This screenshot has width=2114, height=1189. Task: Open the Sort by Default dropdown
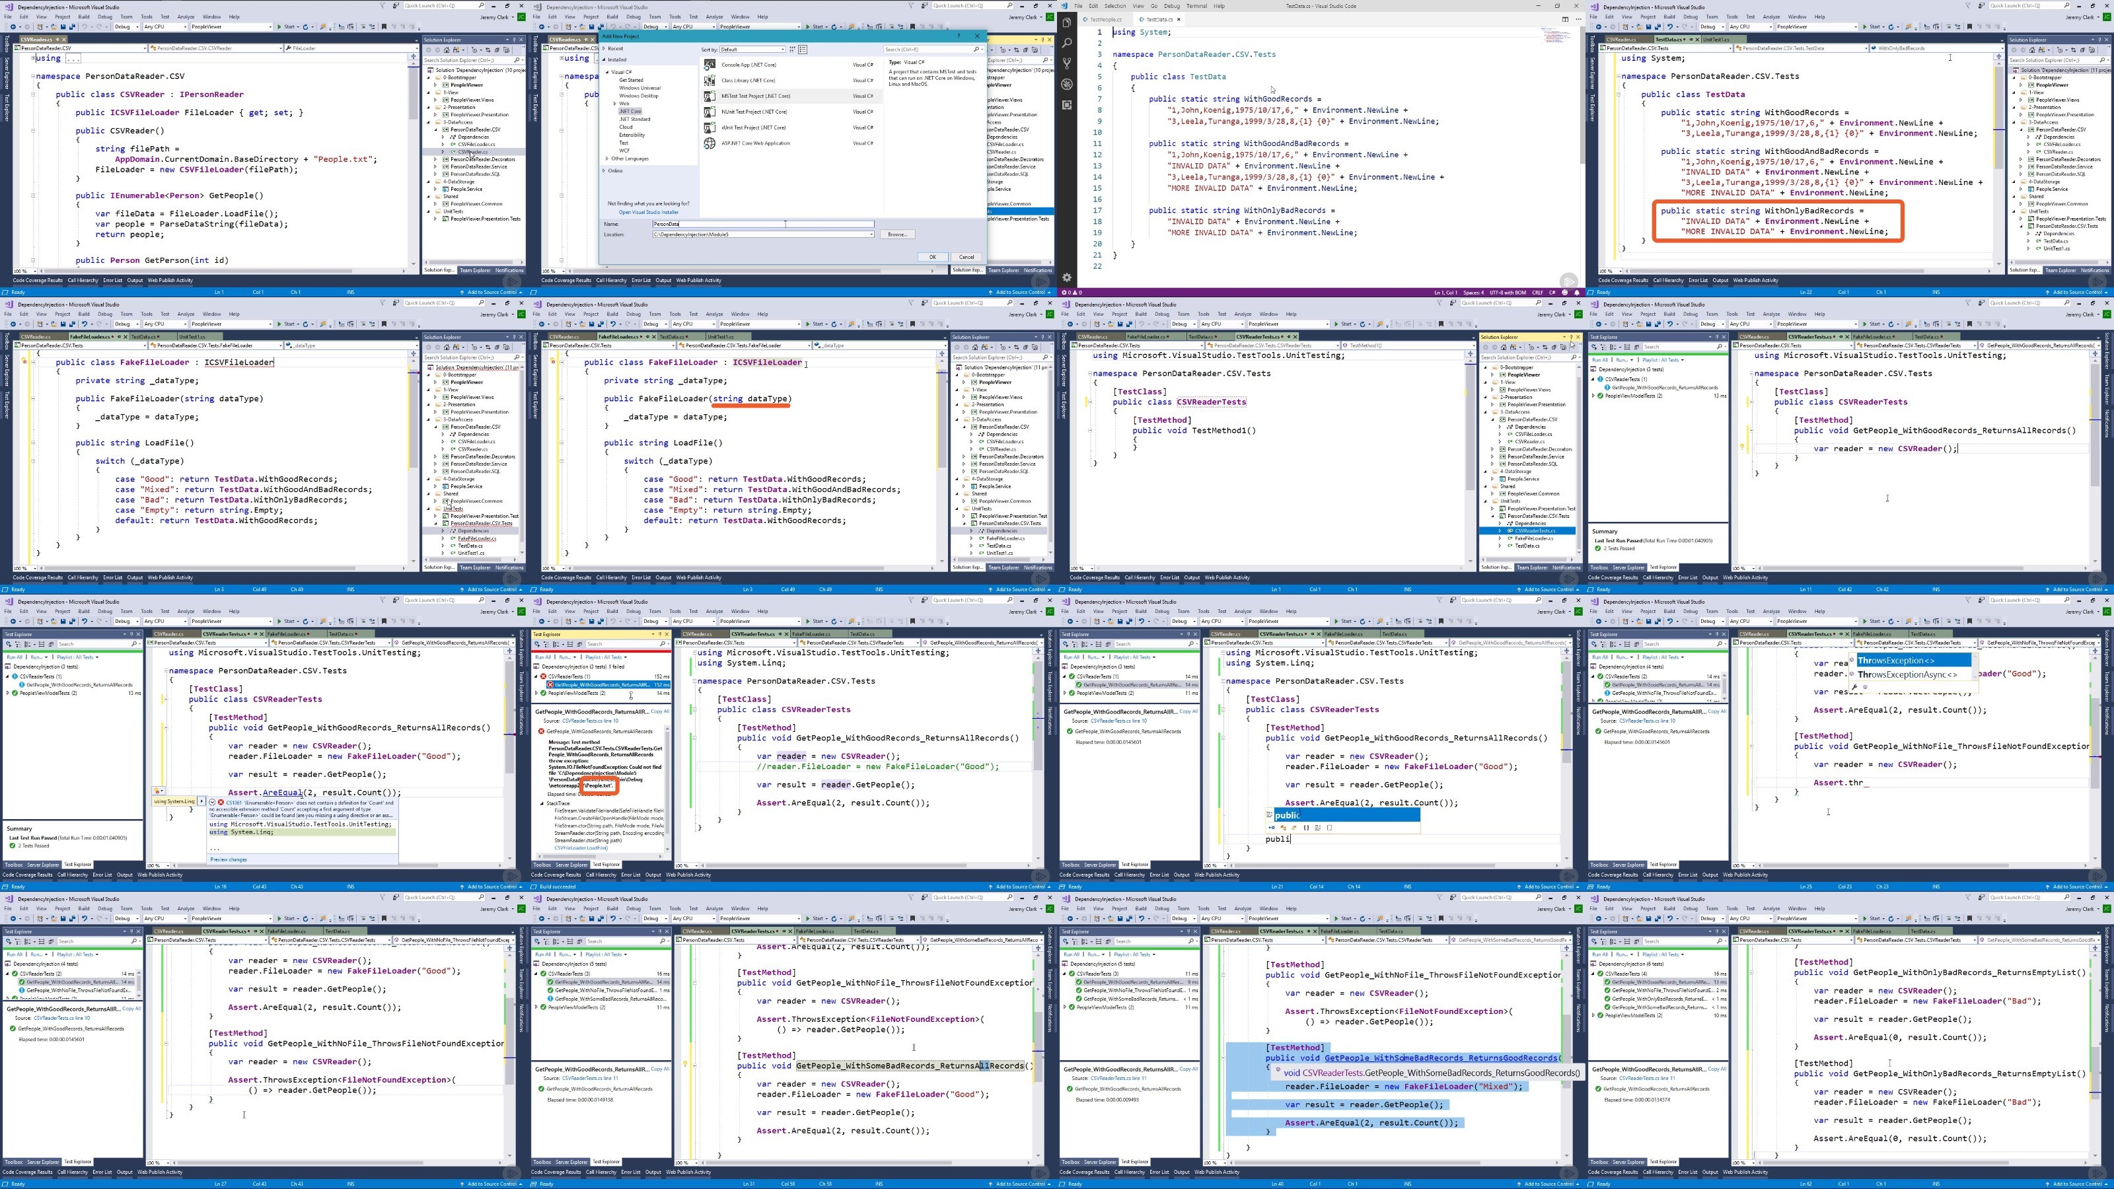tap(752, 50)
